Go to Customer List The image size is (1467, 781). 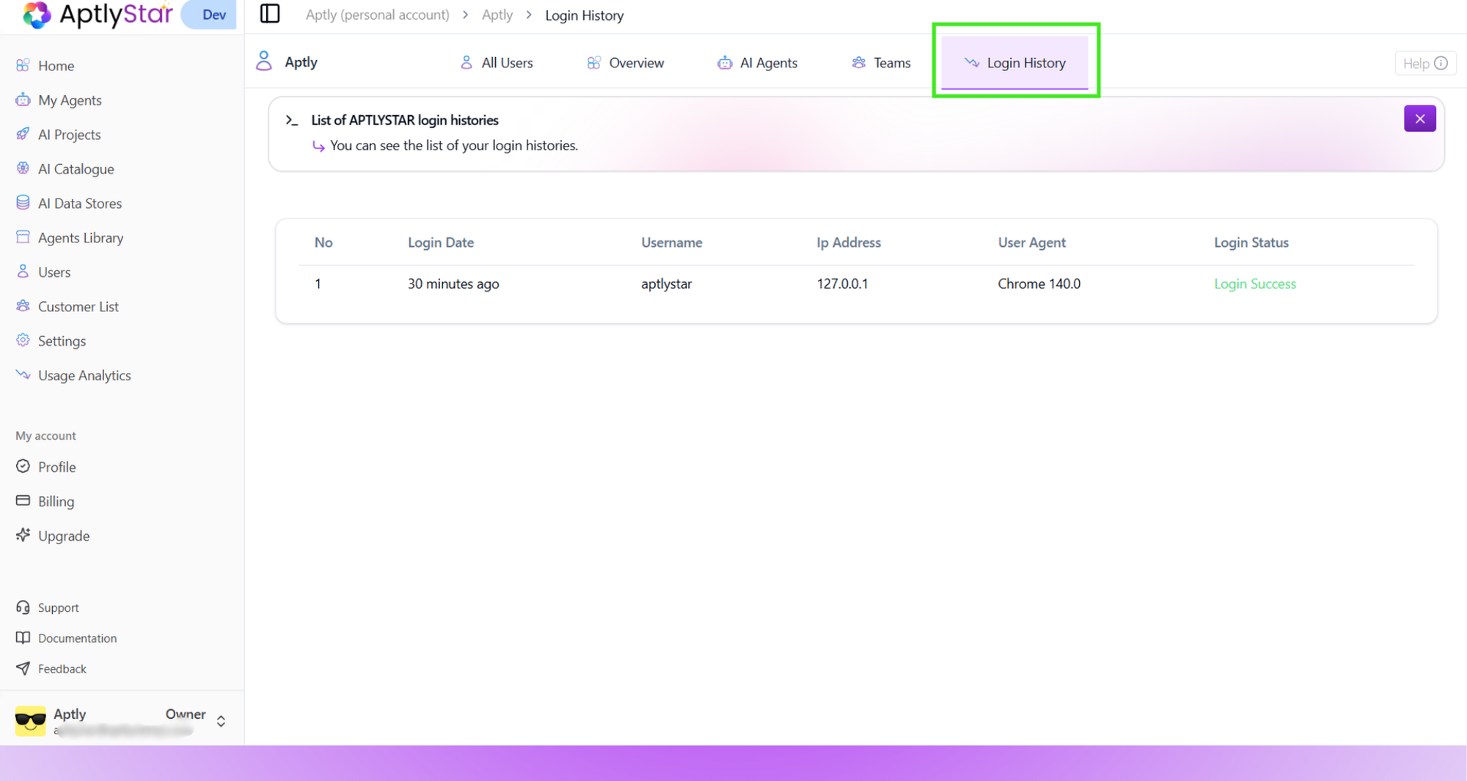tap(78, 306)
